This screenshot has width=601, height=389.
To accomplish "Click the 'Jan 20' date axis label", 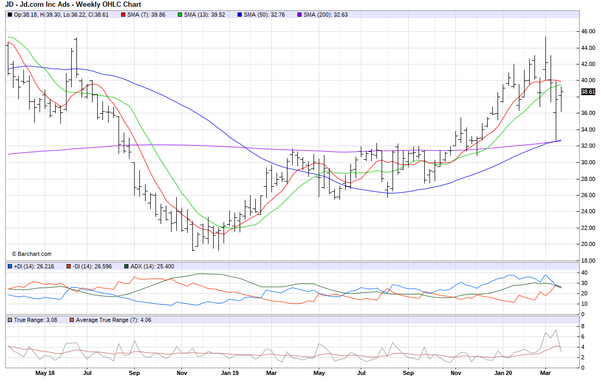I will coord(503,373).
